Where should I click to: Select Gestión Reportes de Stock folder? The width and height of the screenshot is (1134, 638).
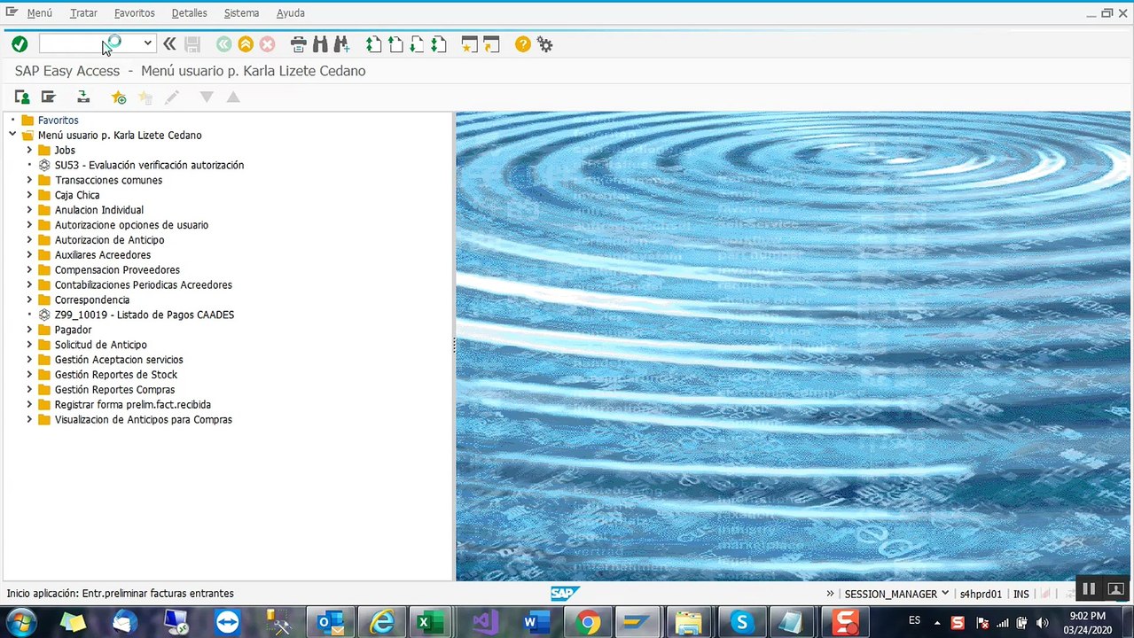coord(116,375)
